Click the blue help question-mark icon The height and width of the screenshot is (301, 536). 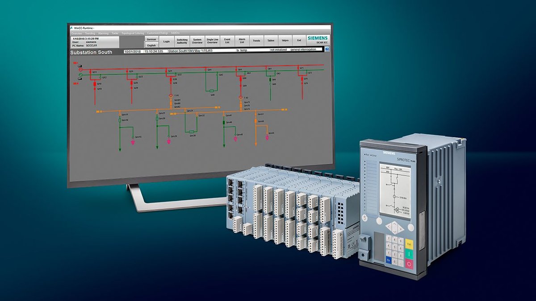pyautogui.click(x=327, y=49)
